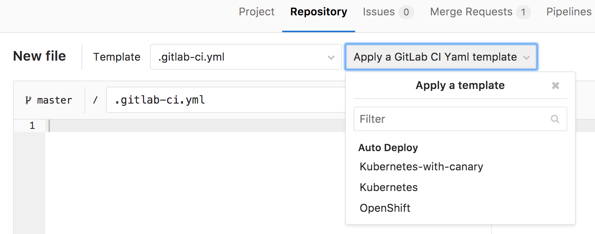
Task: Select the Kubernetes-with-canary template
Action: pyautogui.click(x=421, y=166)
